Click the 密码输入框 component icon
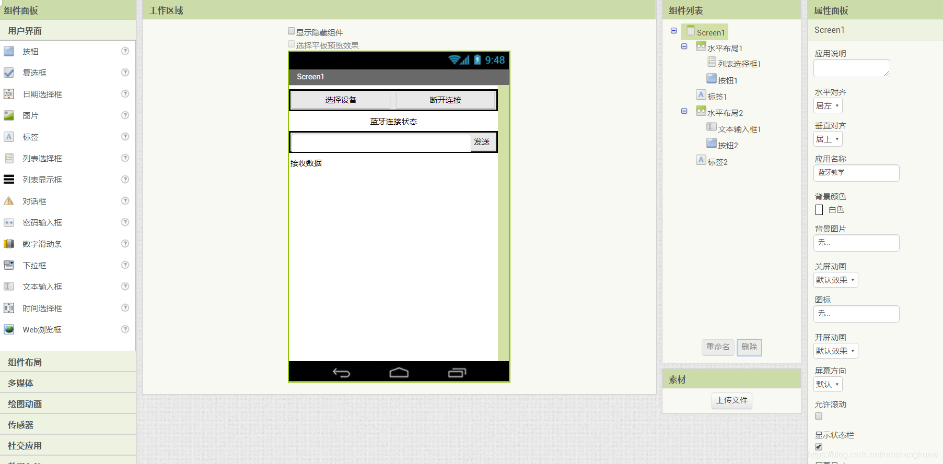 click(9, 222)
